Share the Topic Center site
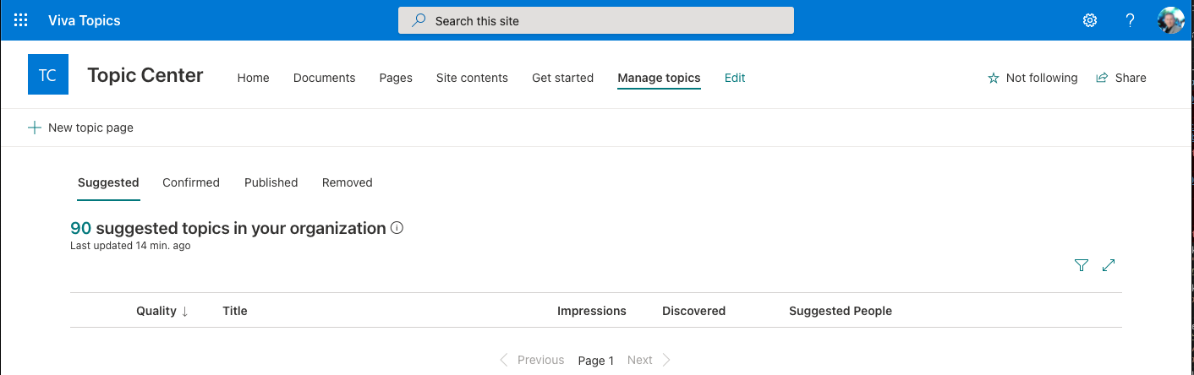1194x375 pixels. tap(1121, 78)
